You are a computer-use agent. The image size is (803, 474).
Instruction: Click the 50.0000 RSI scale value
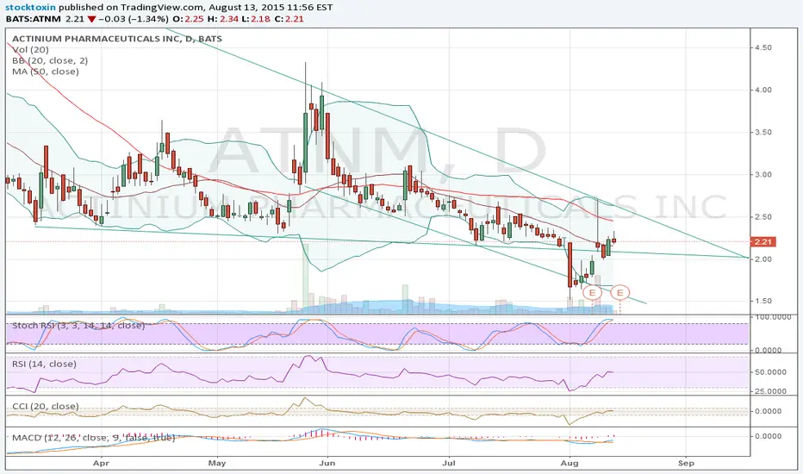pos(771,372)
